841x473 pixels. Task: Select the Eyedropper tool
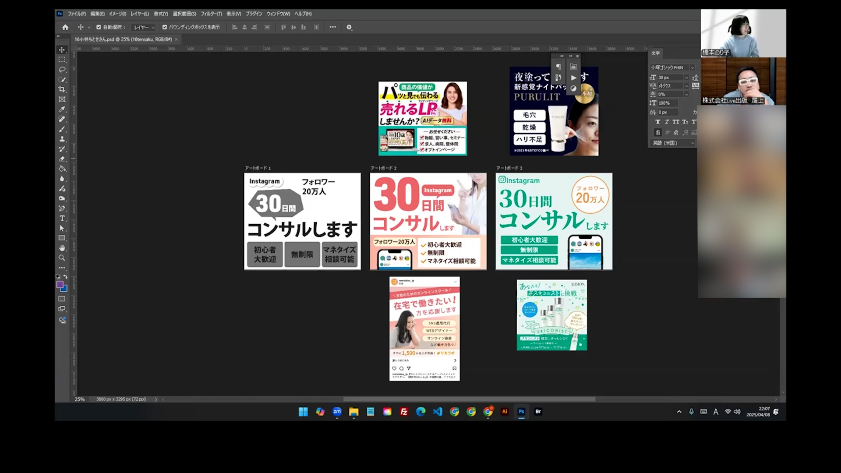[62, 109]
